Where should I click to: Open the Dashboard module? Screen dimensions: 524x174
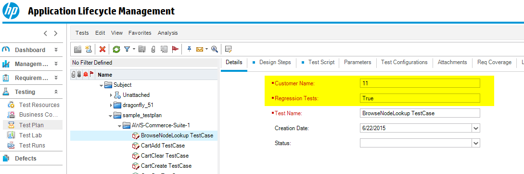pyautogui.click(x=30, y=50)
